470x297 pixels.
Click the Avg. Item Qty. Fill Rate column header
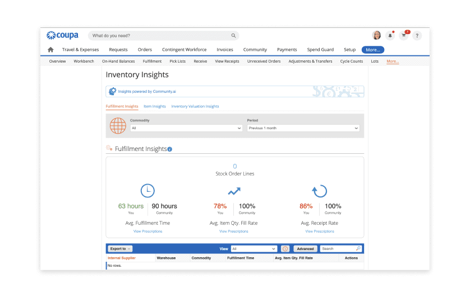pos(294,258)
